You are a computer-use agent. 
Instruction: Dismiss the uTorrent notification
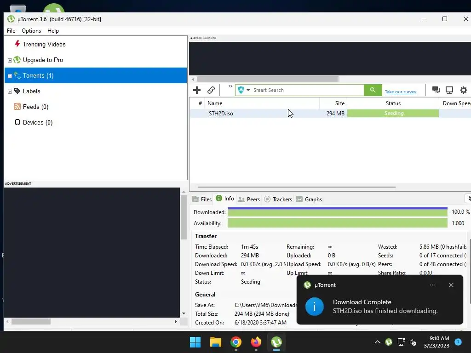[x=451, y=285]
